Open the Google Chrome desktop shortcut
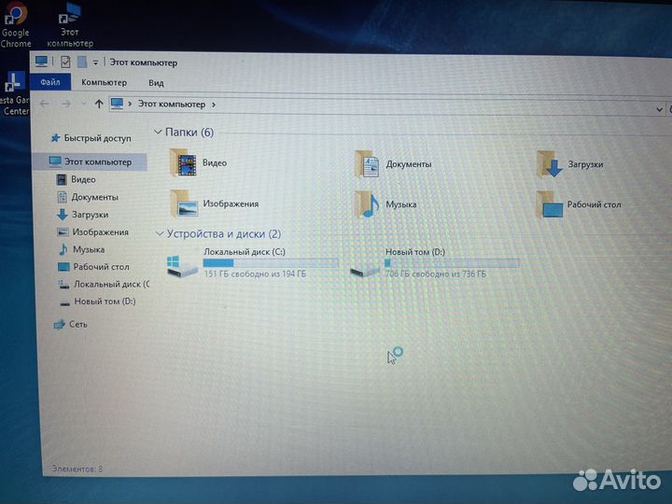The image size is (672, 504). point(16,25)
